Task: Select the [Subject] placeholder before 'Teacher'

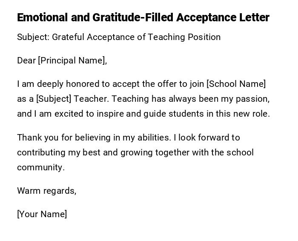Action: coord(54,99)
